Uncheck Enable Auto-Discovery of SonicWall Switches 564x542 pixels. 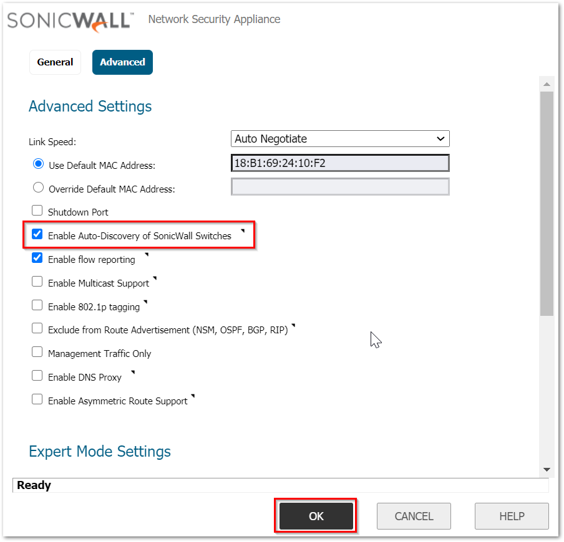(37, 235)
